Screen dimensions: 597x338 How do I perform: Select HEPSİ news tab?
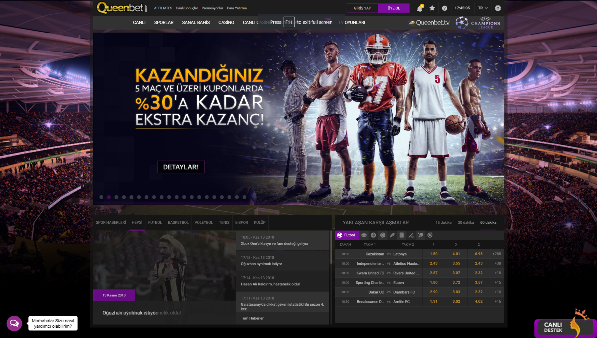pos(137,222)
